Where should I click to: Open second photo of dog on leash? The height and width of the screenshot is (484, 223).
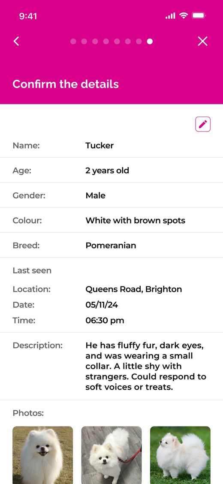click(x=111, y=455)
